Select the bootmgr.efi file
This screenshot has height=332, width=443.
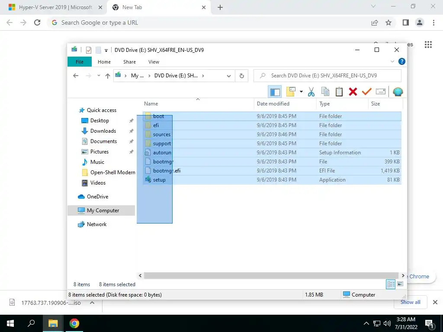click(x=272, y=170)
